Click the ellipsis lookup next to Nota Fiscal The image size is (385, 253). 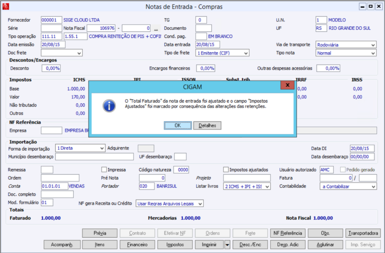[x=156, y=29]
